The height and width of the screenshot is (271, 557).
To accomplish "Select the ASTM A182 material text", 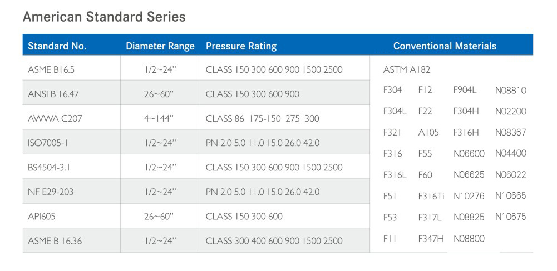I will pos(407,70).
